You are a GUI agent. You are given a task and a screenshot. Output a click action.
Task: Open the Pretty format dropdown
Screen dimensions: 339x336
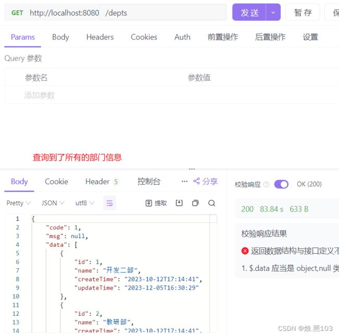point(19,203)
